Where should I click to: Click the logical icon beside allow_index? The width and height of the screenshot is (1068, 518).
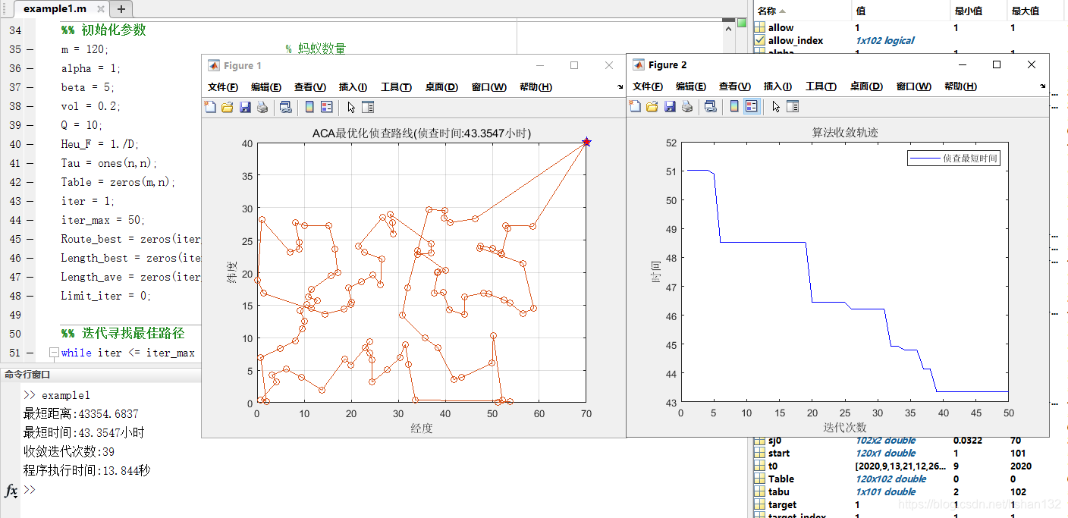pyautogui.click(x=760, y=40)
